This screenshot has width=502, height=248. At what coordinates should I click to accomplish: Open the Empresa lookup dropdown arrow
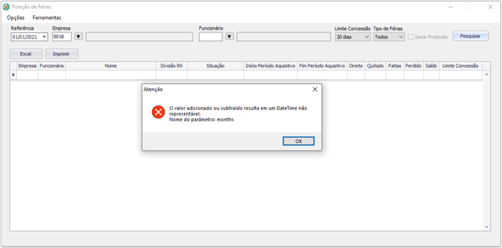[78, 37]
